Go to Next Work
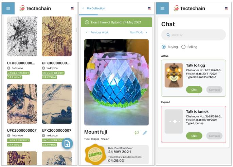The image size is (233, 167). [x=138, y=32]
